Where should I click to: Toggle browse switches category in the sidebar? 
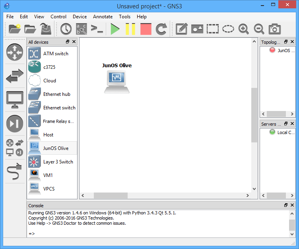pyautogui.click(x=15, y=76)
